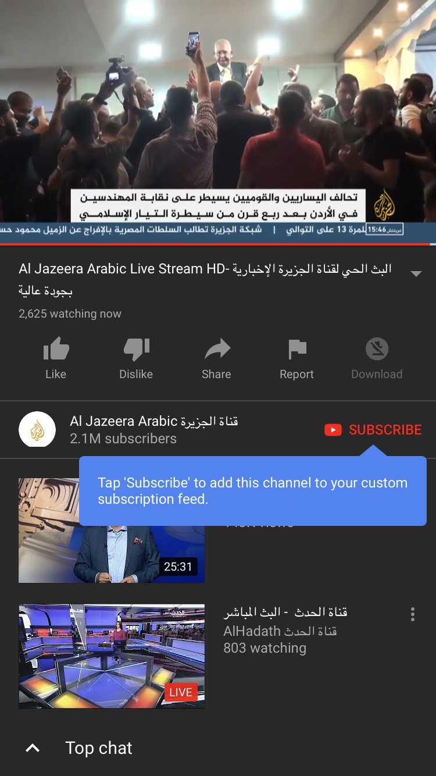The width and height of the screenshot is (436, 776).
Task: Tap the Like thumbs-up icon
Action: tap(56, 350)
